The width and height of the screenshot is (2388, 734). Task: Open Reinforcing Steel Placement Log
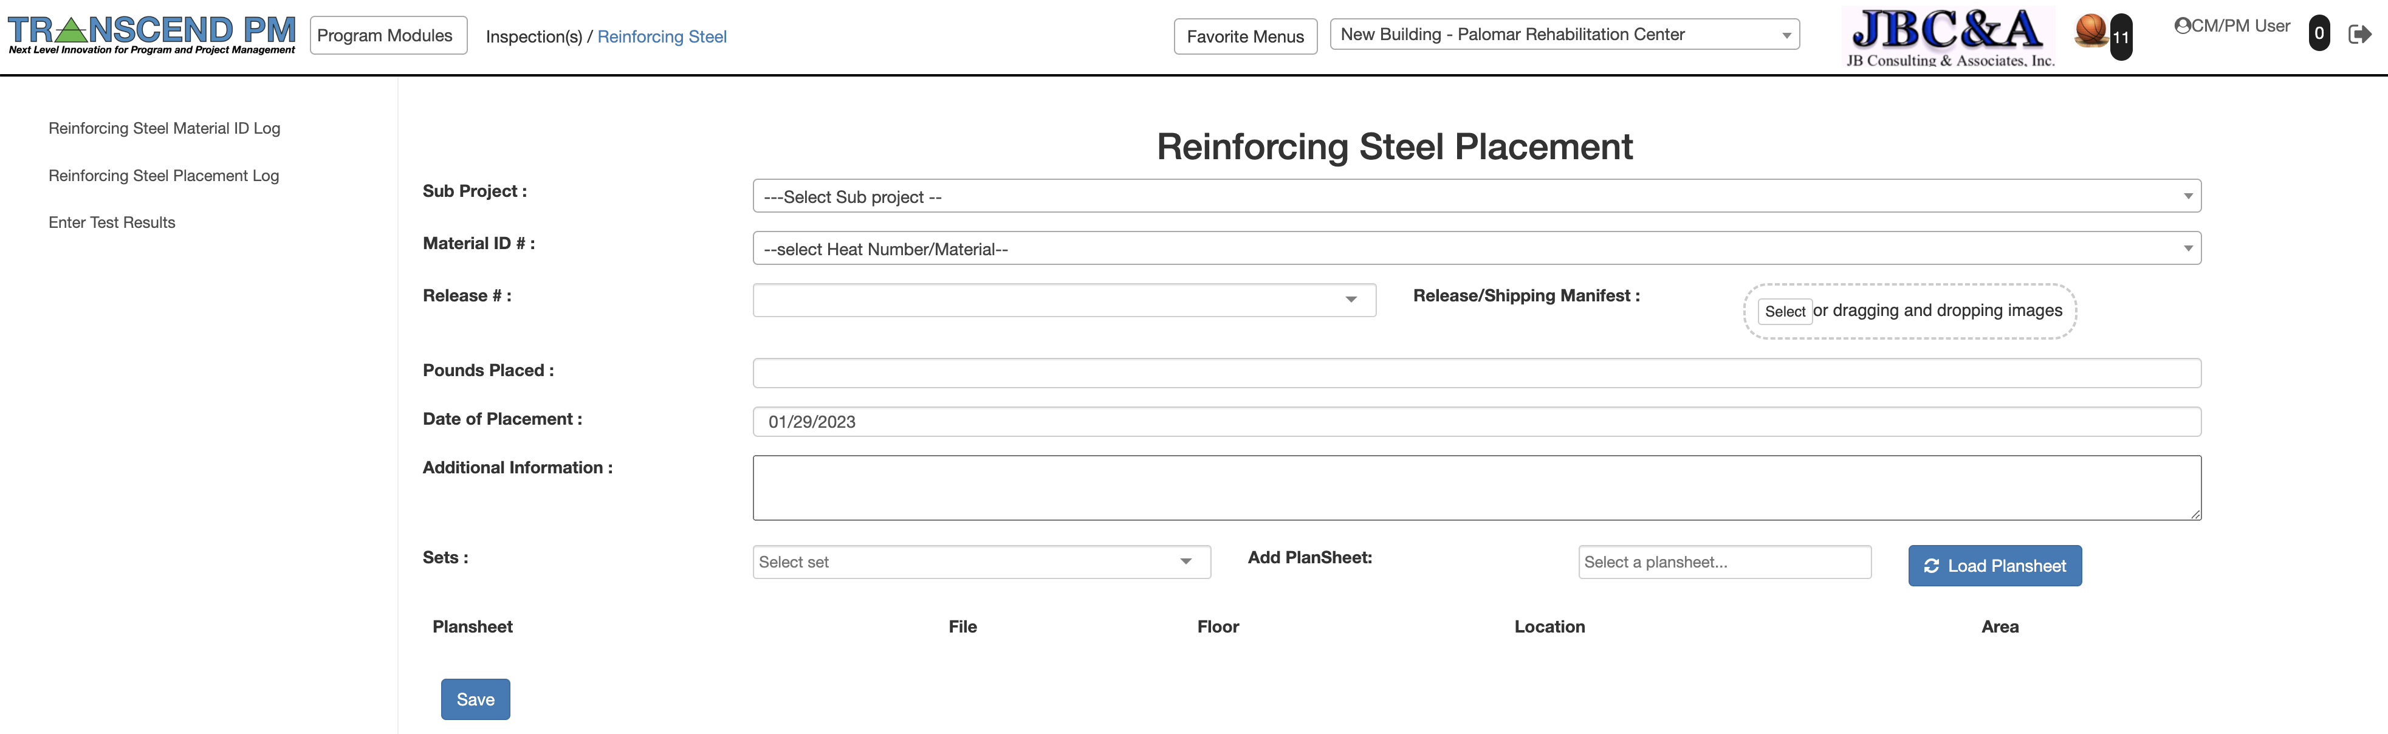click(x=163, y=175)
